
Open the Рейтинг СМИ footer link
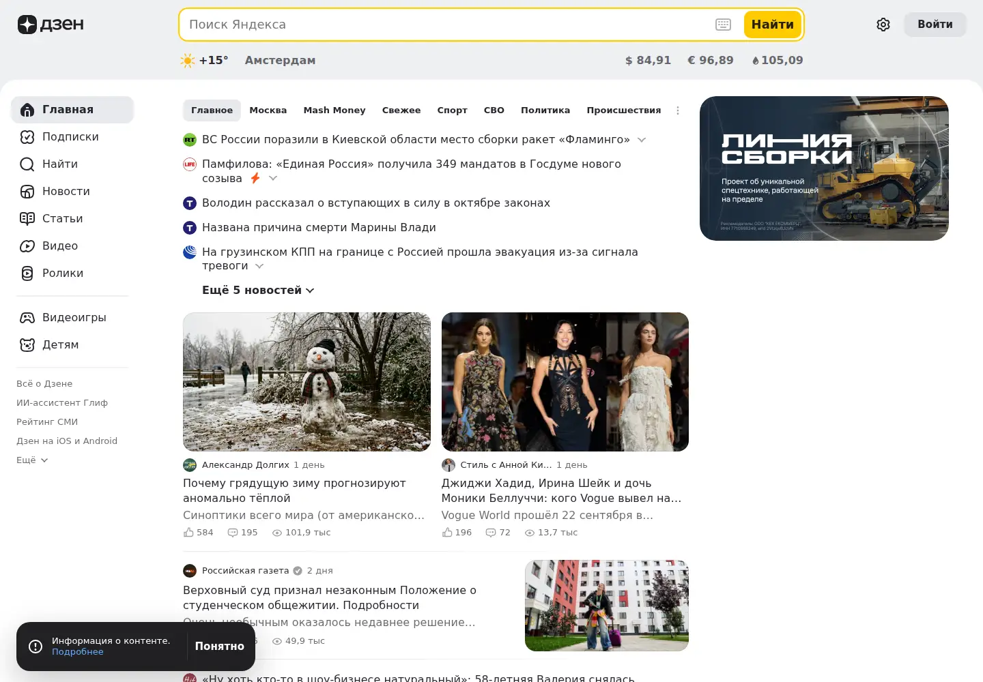47,422
